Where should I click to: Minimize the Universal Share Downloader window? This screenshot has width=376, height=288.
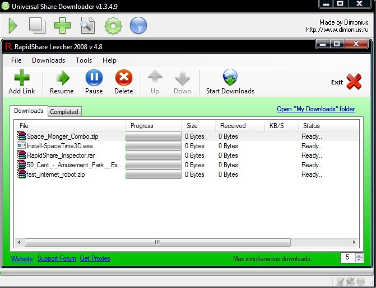point(326,4)
